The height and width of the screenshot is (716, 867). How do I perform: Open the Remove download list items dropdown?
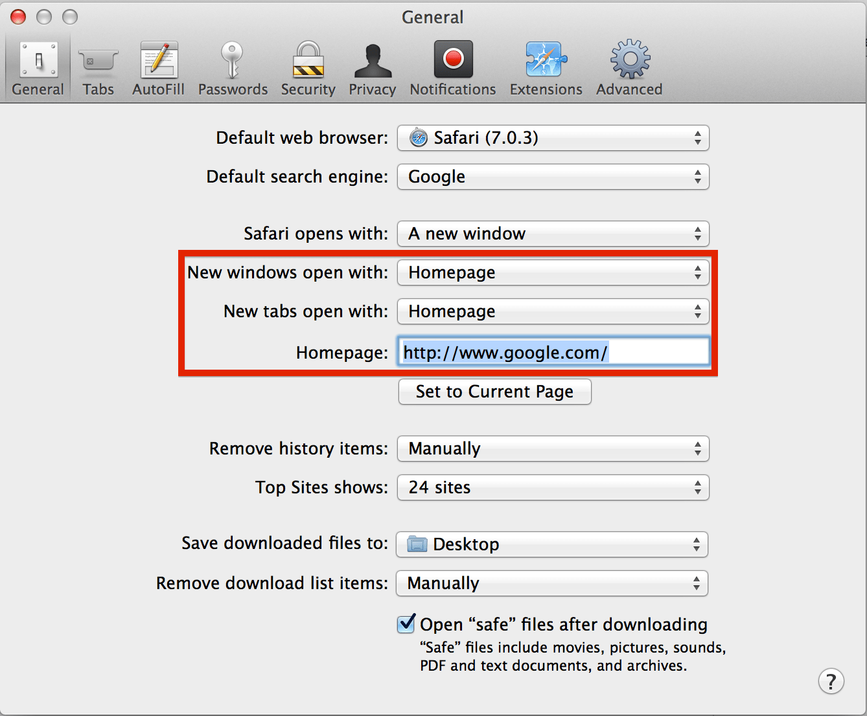pyautogui.click(x=552, y=583)
